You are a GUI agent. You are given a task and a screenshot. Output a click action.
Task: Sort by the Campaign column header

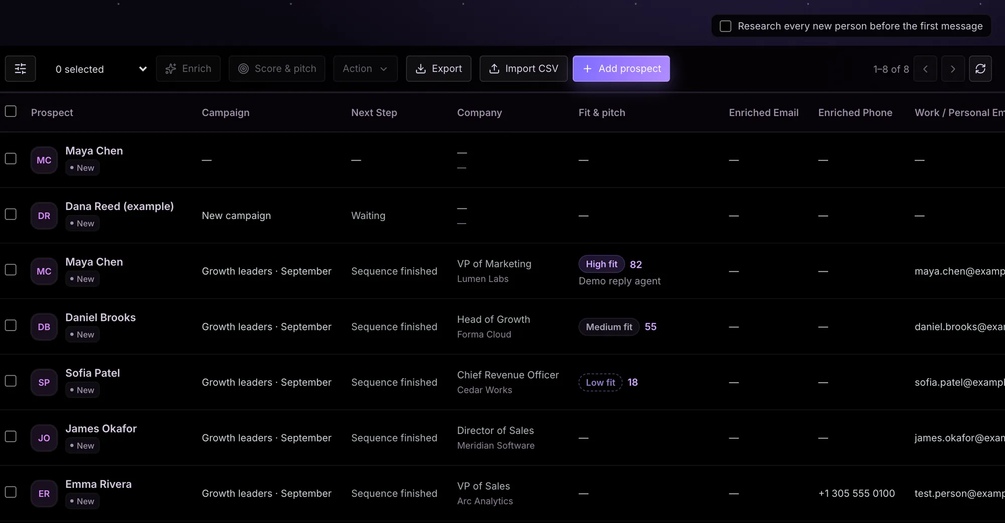[226, 113]
